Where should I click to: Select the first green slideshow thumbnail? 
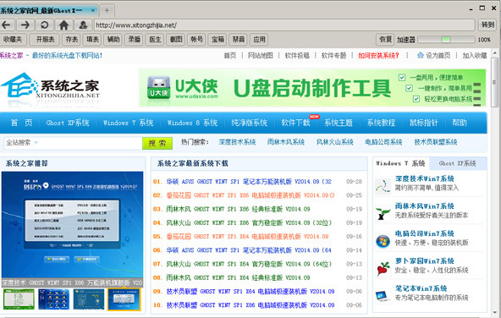(19, 299)
